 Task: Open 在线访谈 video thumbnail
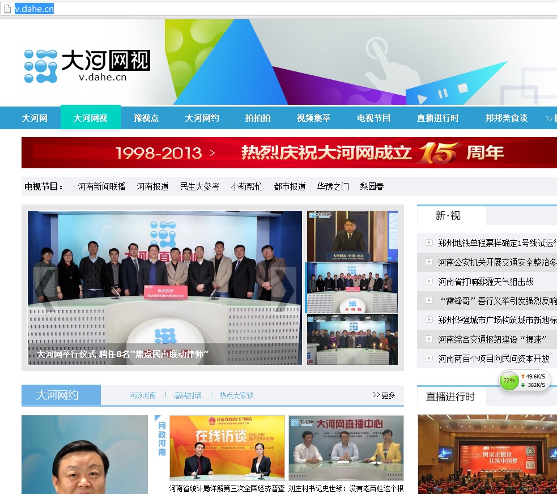227,448
